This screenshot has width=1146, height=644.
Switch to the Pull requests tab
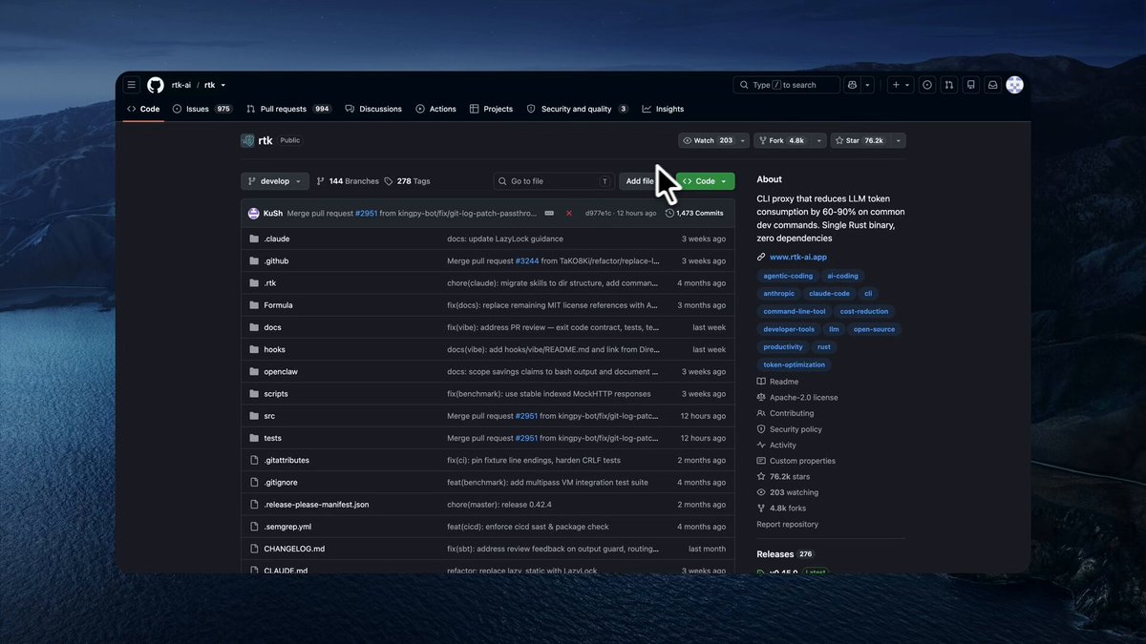(x=288, y=109)
